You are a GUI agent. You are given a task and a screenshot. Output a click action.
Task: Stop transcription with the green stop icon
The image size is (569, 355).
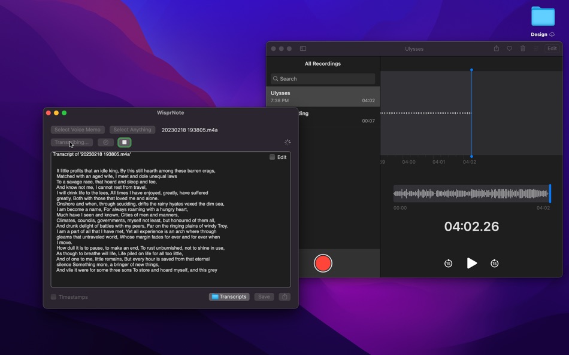125,142
